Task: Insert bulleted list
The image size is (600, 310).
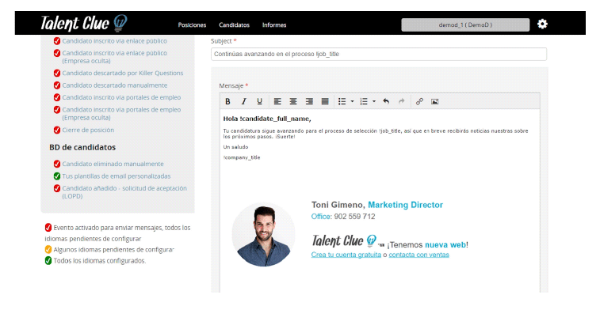Action: point(342,101)
